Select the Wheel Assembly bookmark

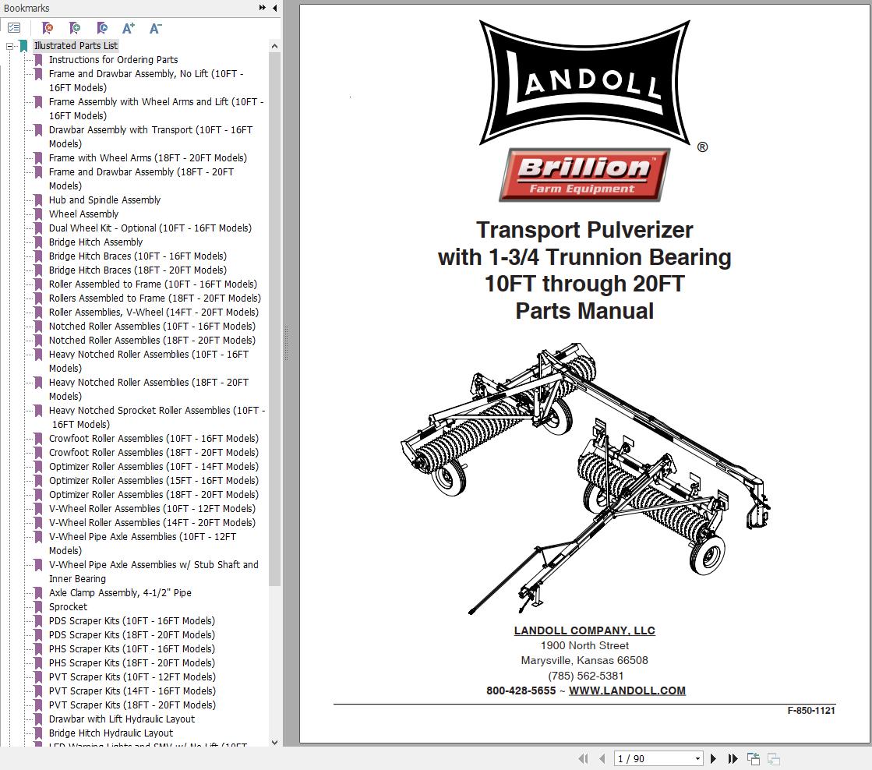[83, 214]
